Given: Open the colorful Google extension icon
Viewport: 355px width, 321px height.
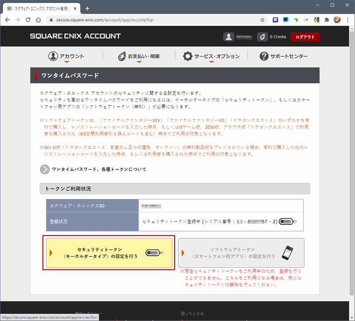Looking at the screenshot, I should pyautogui.click(x=317, y=20).
